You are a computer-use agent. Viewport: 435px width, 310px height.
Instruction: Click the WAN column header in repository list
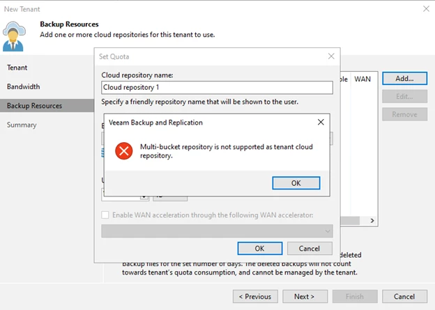coord(364,79)
